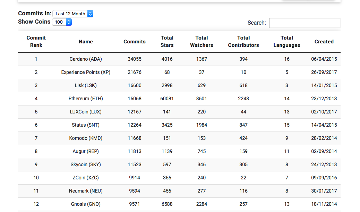
Task: Select the Cardano (ADA) row name
Action: click(86, 59)
